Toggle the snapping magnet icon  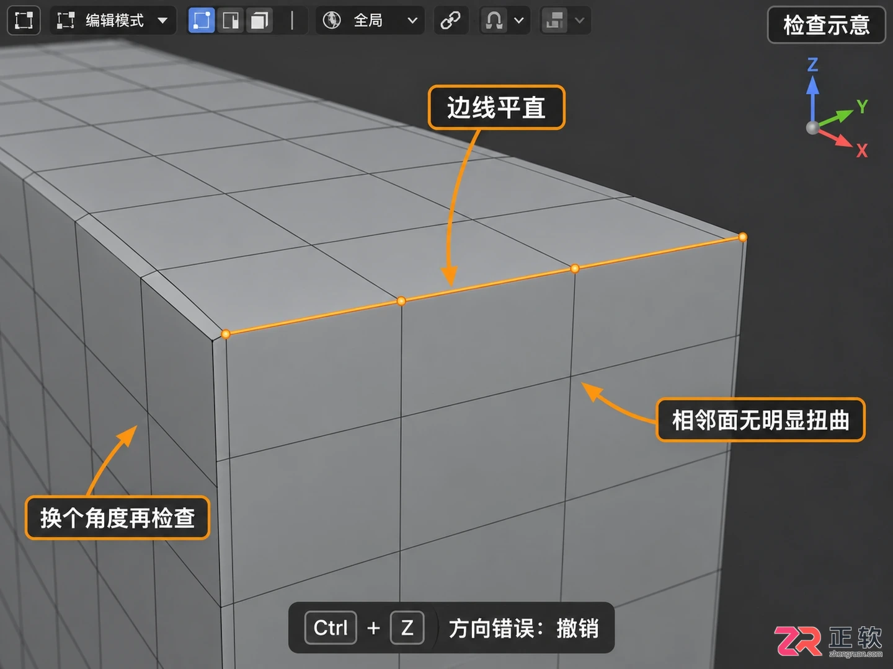[x=494, y=20]
